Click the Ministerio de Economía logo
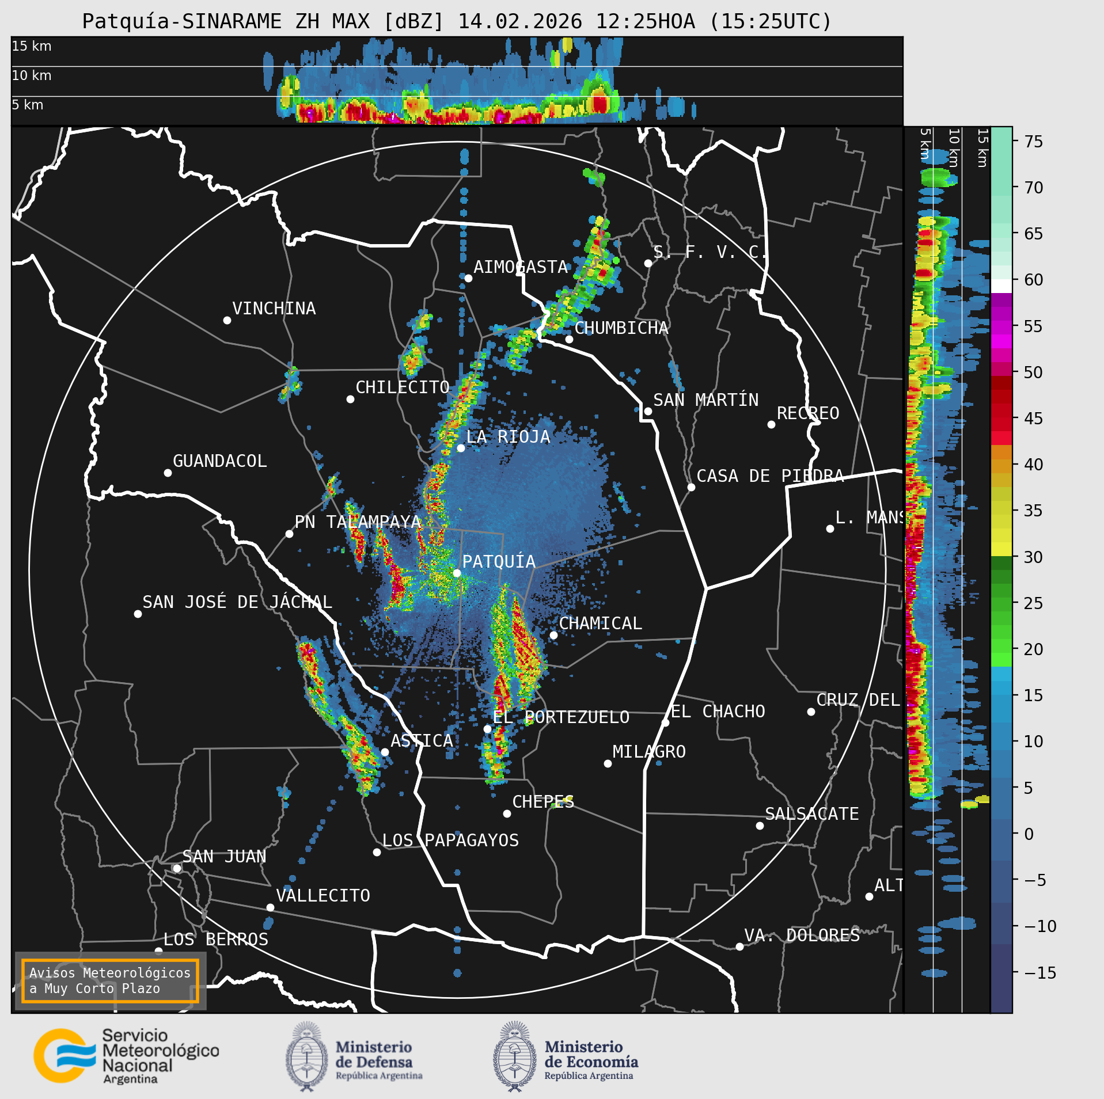Image resolution: width=1104 pixels, height=1099 pixels. [566, 1056]
